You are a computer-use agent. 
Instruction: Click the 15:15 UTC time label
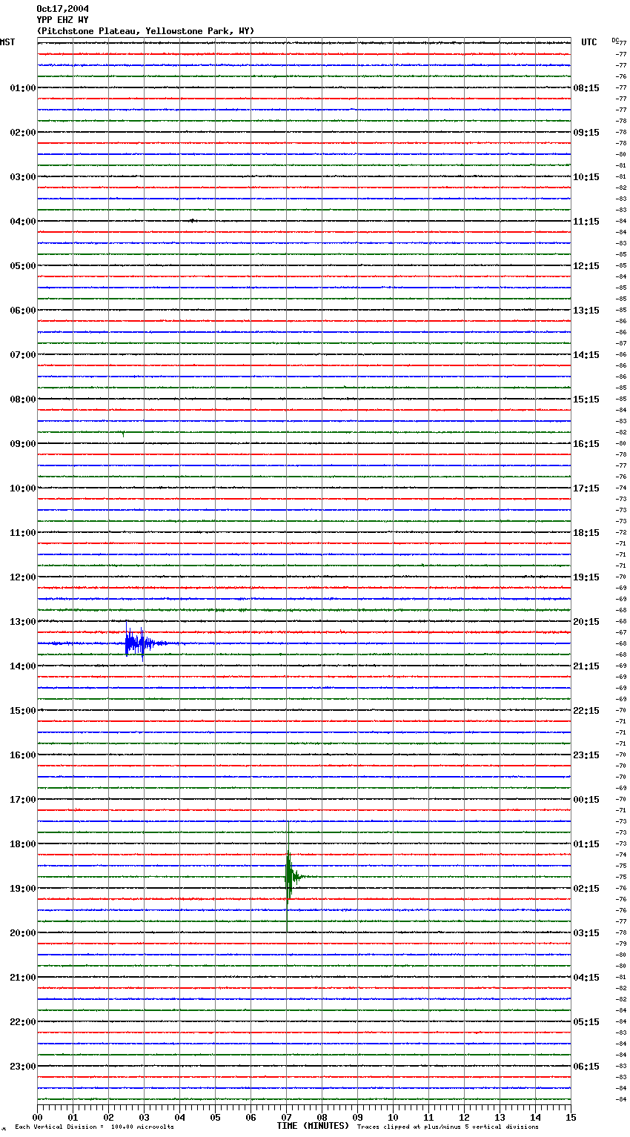pos(586,400)
